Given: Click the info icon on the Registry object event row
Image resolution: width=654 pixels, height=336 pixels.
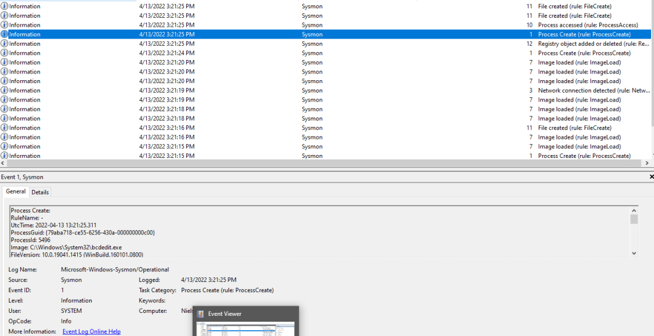Looking at the screenshot, I should coord(5,44).
